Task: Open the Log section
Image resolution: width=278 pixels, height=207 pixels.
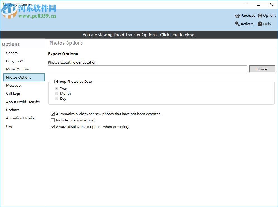Action: tap(9, 126)
